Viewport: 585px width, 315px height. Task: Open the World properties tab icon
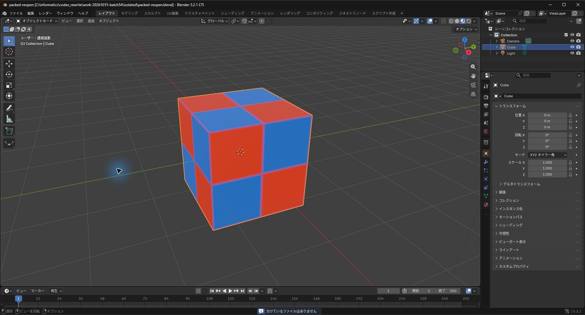pyautogui.click(x=486, y=131)
